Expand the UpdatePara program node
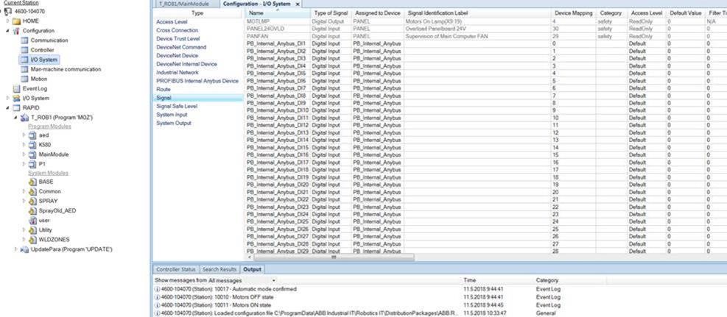727x317 pixels. 16,249
